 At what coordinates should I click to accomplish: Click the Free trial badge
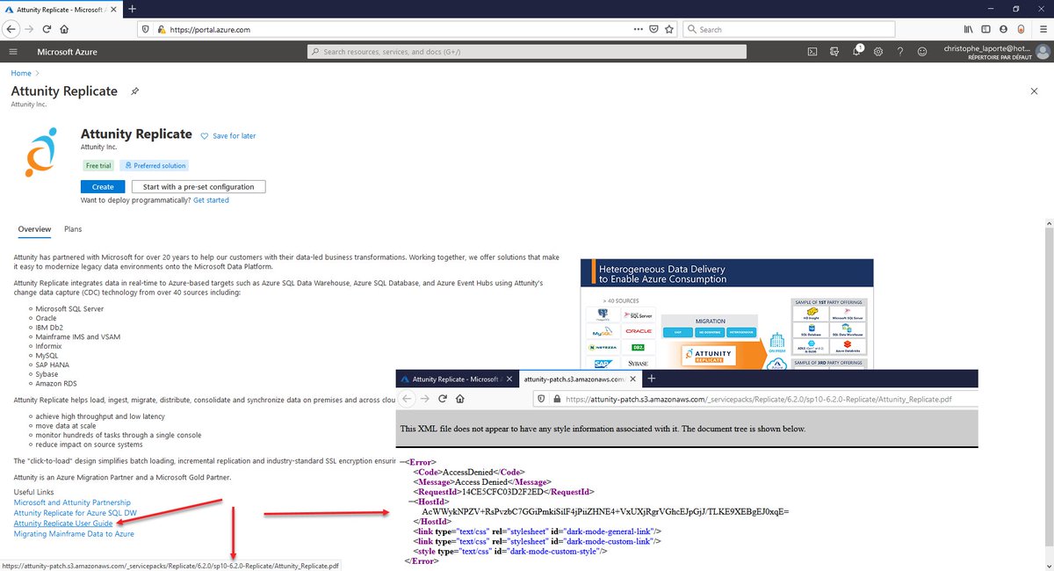[x=98, y=165]
